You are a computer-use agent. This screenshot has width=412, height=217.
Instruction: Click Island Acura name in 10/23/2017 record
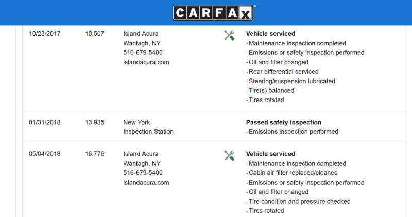coord(141,34)
